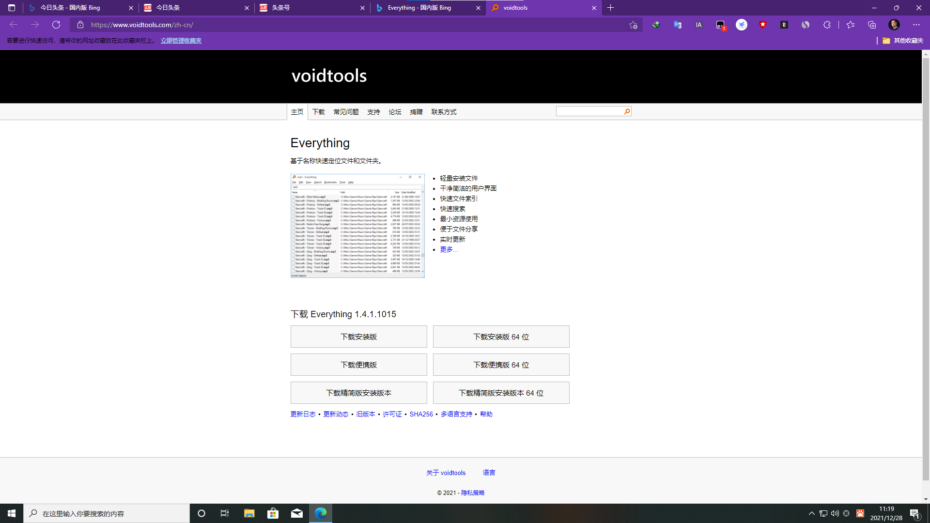The width and height of the screenshot is (930, 523).
Task: Show hidden tray icons chevron
Action: click(x=812, y=513)
